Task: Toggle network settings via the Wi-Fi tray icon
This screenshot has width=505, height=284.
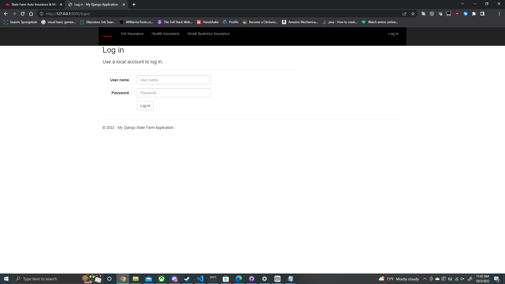Action: click(457, 279)
